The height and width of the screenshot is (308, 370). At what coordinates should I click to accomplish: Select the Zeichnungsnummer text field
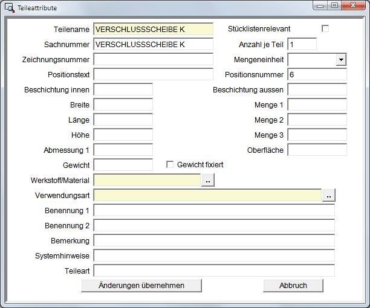point(153,59)
